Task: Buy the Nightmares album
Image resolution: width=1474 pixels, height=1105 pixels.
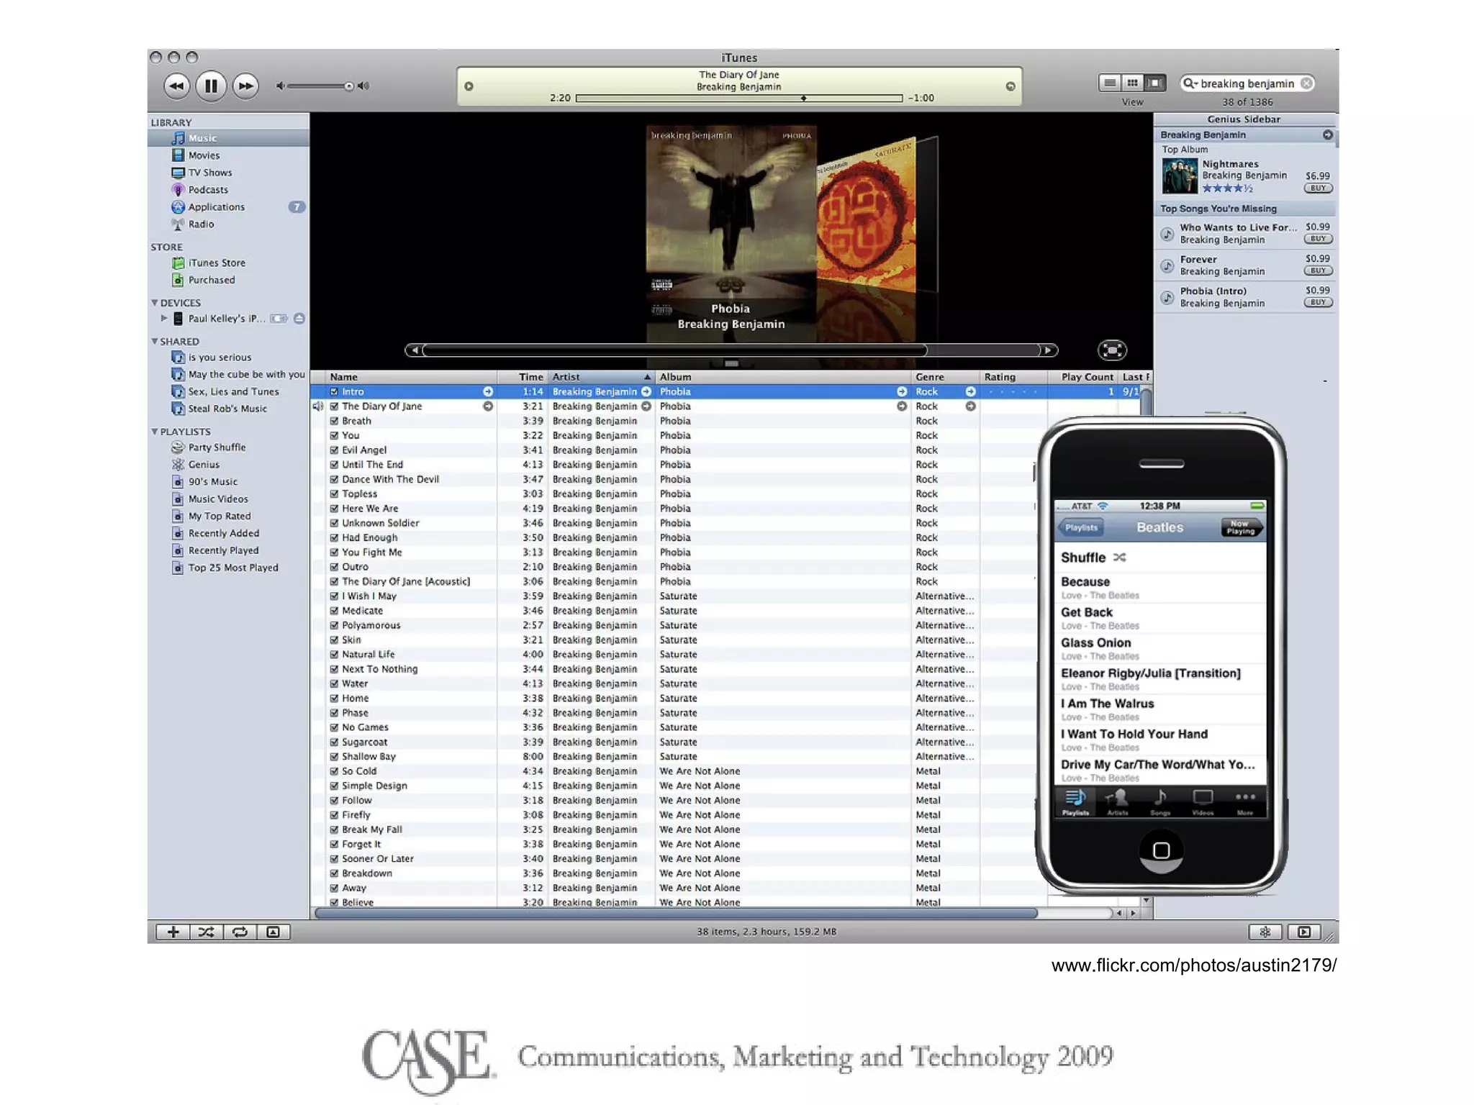Action: tap(1318, 188)
